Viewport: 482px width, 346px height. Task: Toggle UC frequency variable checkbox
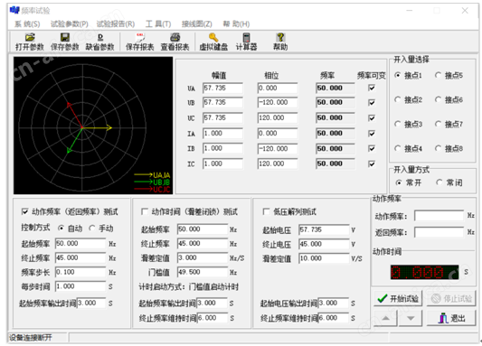[x=372, y=117]
